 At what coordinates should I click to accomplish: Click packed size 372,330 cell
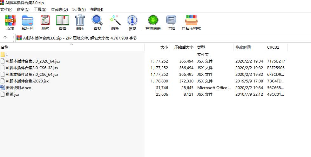(186, 81)
